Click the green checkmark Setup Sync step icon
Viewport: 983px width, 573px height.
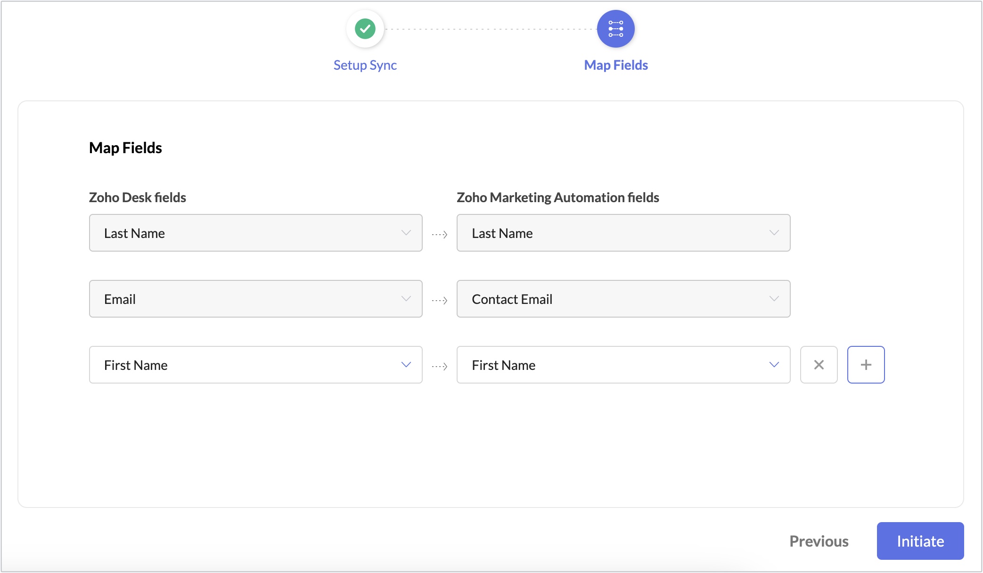click(365, 29)
